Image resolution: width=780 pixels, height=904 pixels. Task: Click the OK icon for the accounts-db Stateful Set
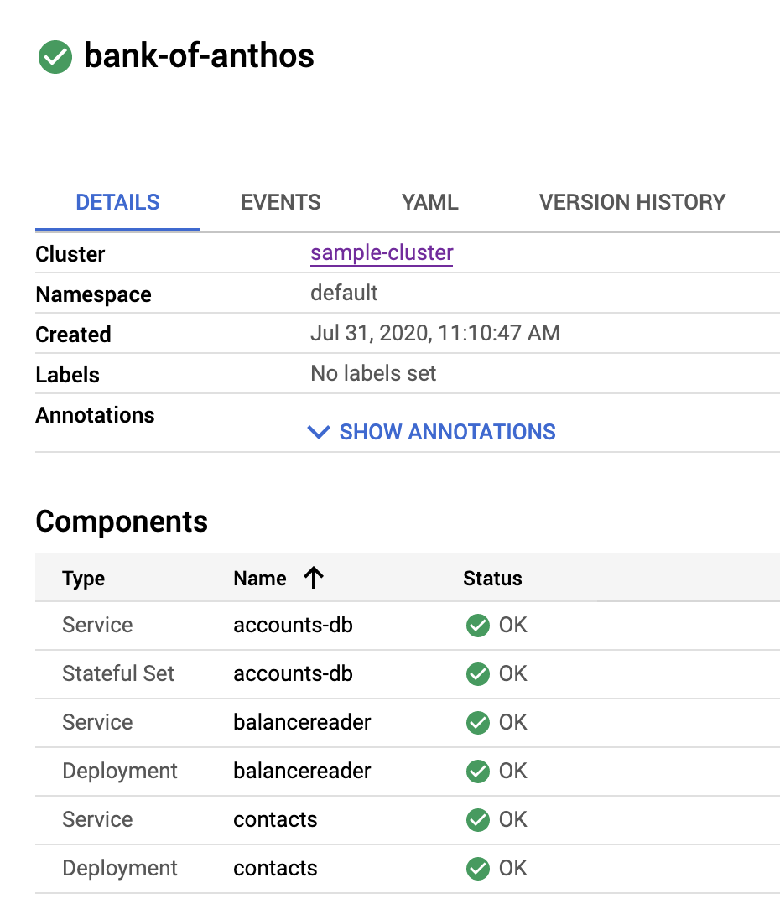(x=477, y=673)
